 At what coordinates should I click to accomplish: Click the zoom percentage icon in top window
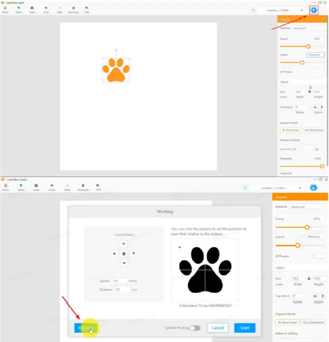(x=87, y=8)
